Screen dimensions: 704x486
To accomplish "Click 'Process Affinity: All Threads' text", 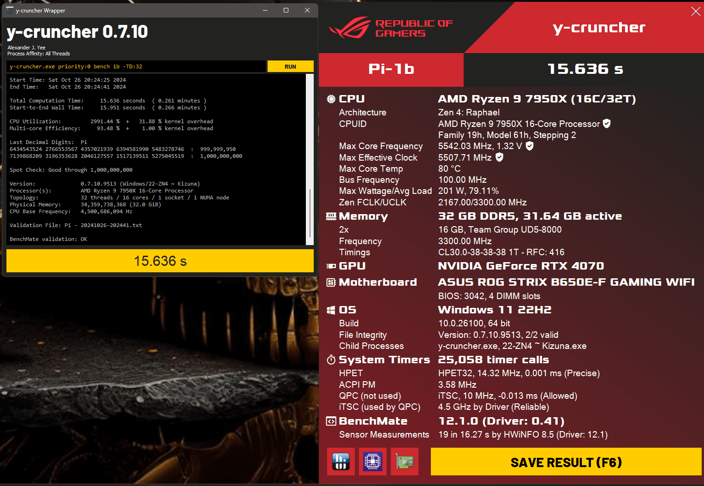I will [39, 54].
